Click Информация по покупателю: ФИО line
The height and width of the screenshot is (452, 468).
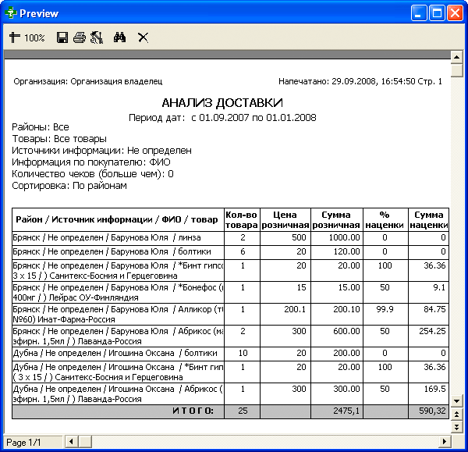91,162
